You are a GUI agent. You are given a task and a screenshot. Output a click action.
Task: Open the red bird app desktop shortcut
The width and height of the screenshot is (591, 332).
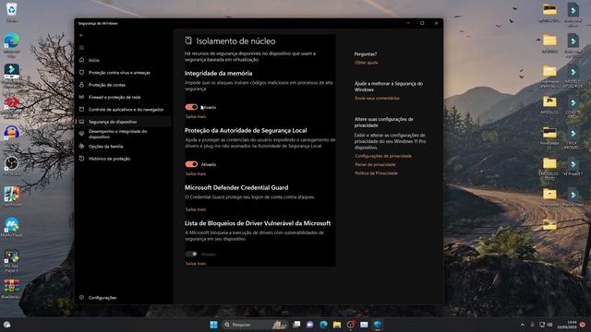click(12, 102)
